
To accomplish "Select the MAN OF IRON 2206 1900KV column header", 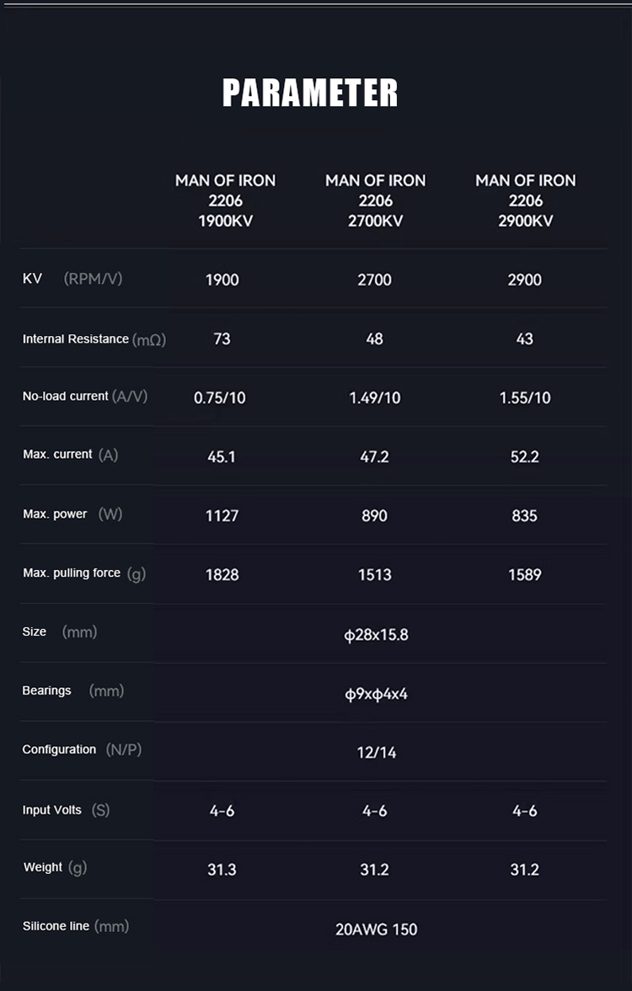I will 225,200.
